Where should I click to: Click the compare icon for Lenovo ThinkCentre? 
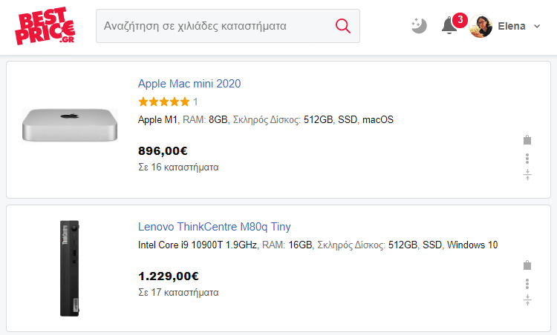tap(527, 300)
